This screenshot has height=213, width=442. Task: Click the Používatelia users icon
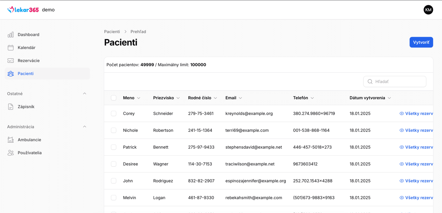click(11, 153)
